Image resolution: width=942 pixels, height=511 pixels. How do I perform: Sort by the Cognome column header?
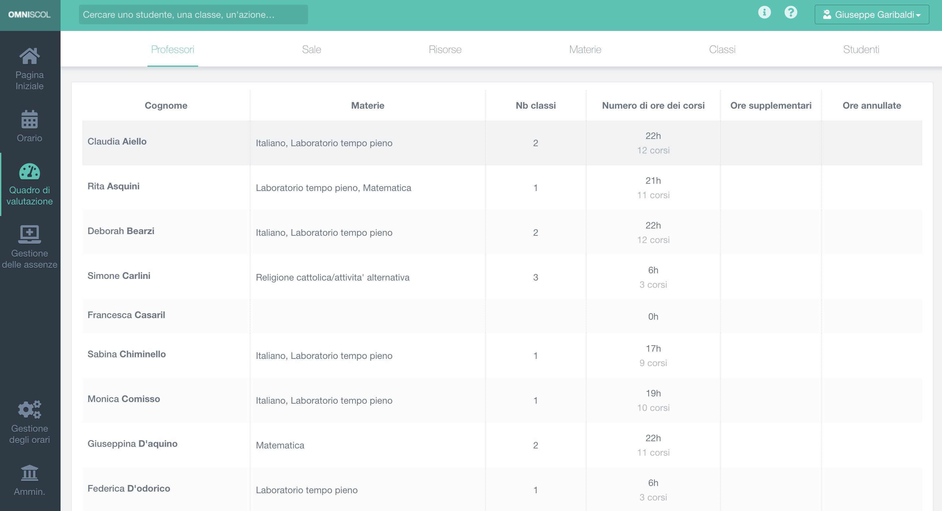point(166,106)
